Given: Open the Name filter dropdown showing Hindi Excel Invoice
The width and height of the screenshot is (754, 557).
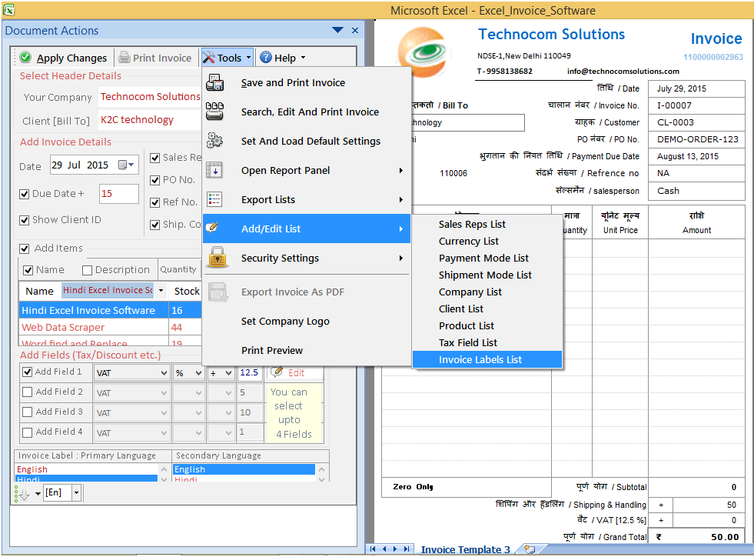Looking at the screenshot, I should coord(160,290).
